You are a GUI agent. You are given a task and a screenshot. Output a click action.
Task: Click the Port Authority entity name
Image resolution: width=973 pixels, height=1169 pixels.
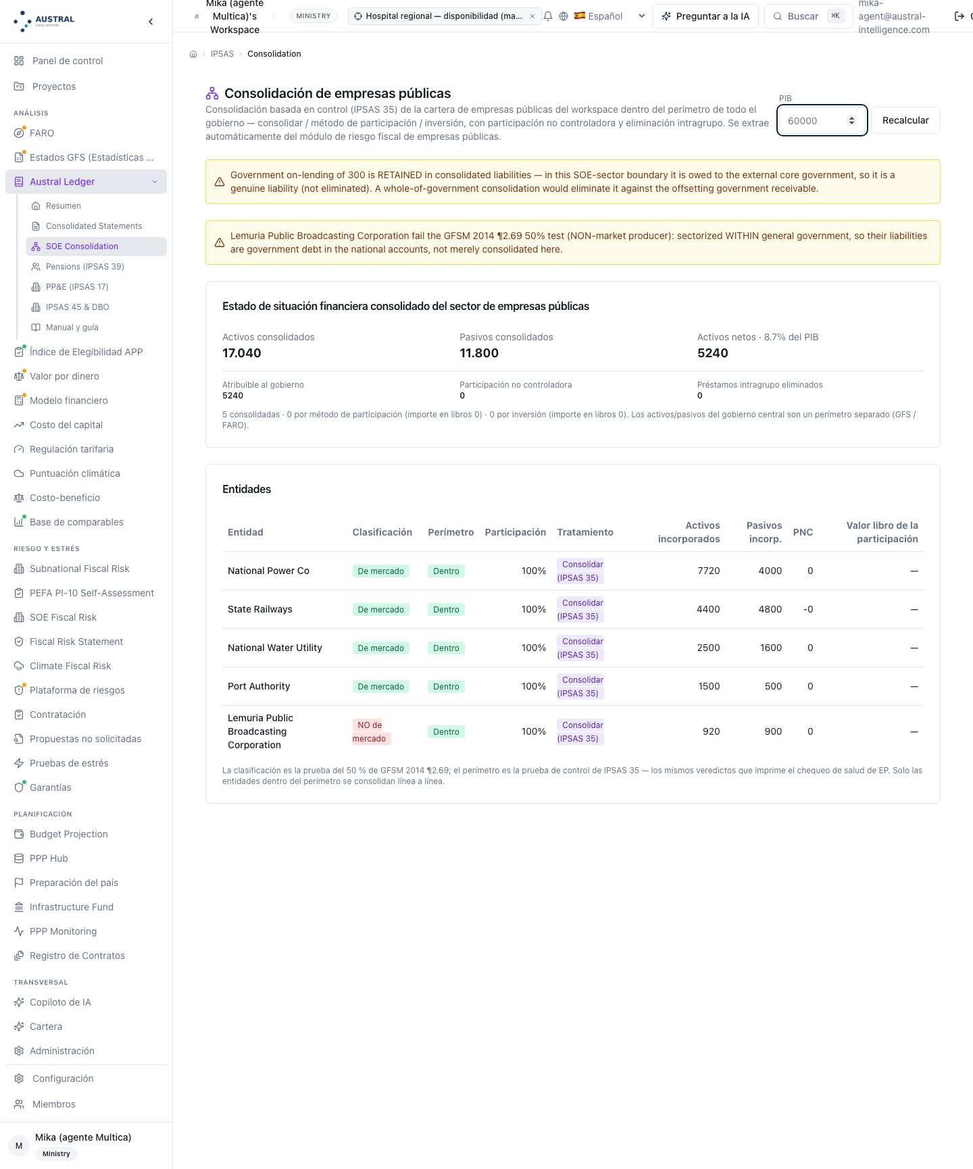[259, 686]
